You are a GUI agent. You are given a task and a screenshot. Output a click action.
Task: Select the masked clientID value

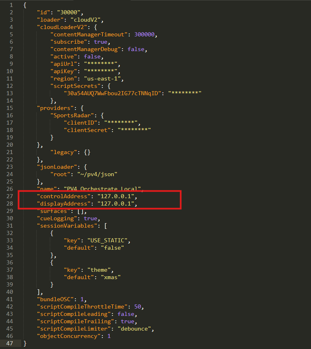(121, 123)
